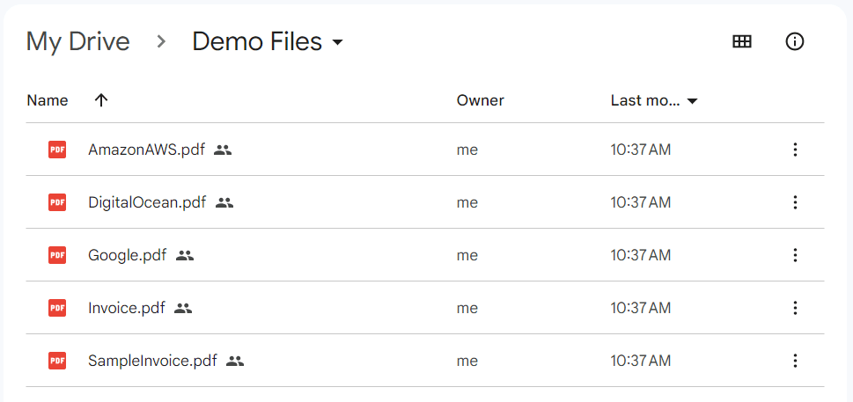Screen dimensions: 853x402
Task: Open the view details info icon
Action: pyautogui.click(x=795, y=41)
